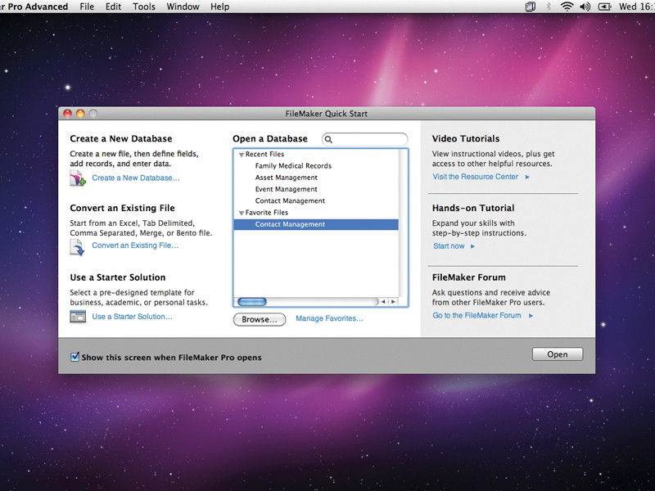Select Contact Management under Favorite Files
655x491 pixels.
(x=316, y=224)
